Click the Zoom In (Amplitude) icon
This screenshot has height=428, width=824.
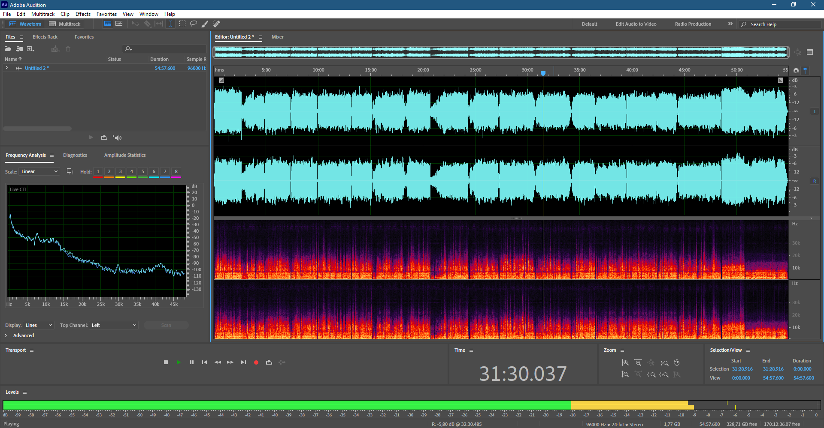pos(625,362)
